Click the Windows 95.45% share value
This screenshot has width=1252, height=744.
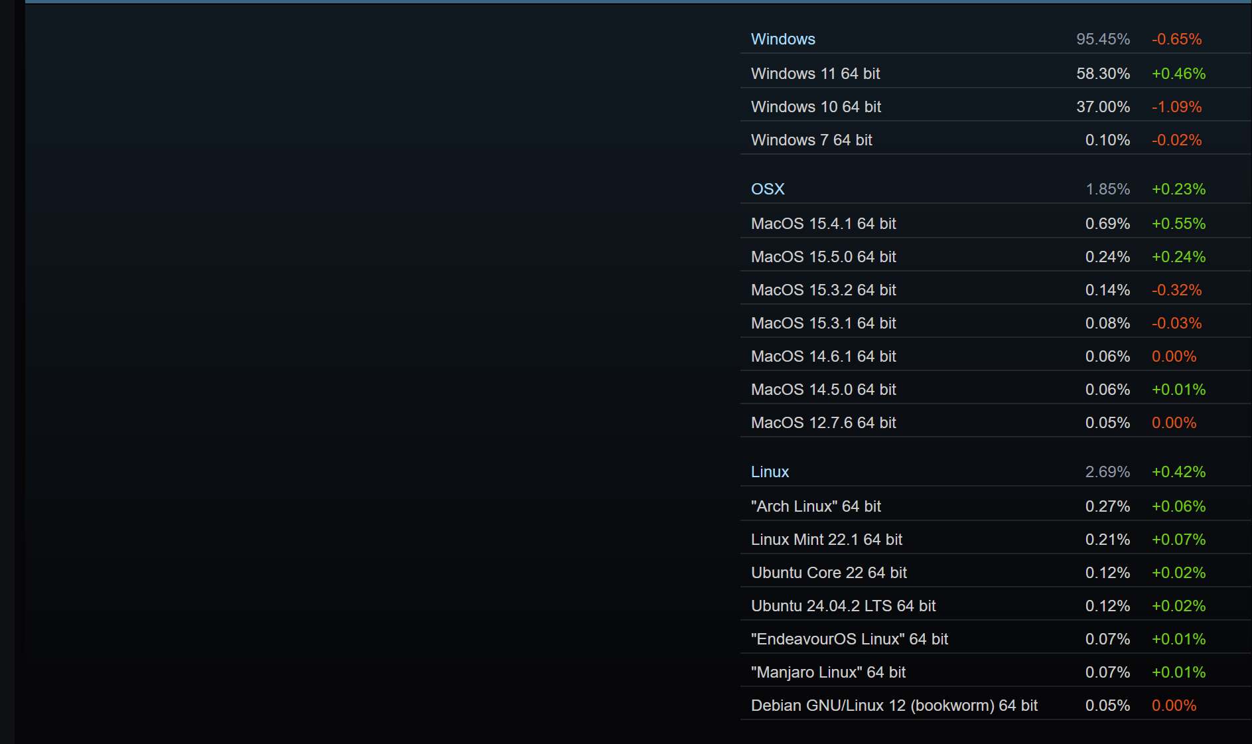[1103, 39]
